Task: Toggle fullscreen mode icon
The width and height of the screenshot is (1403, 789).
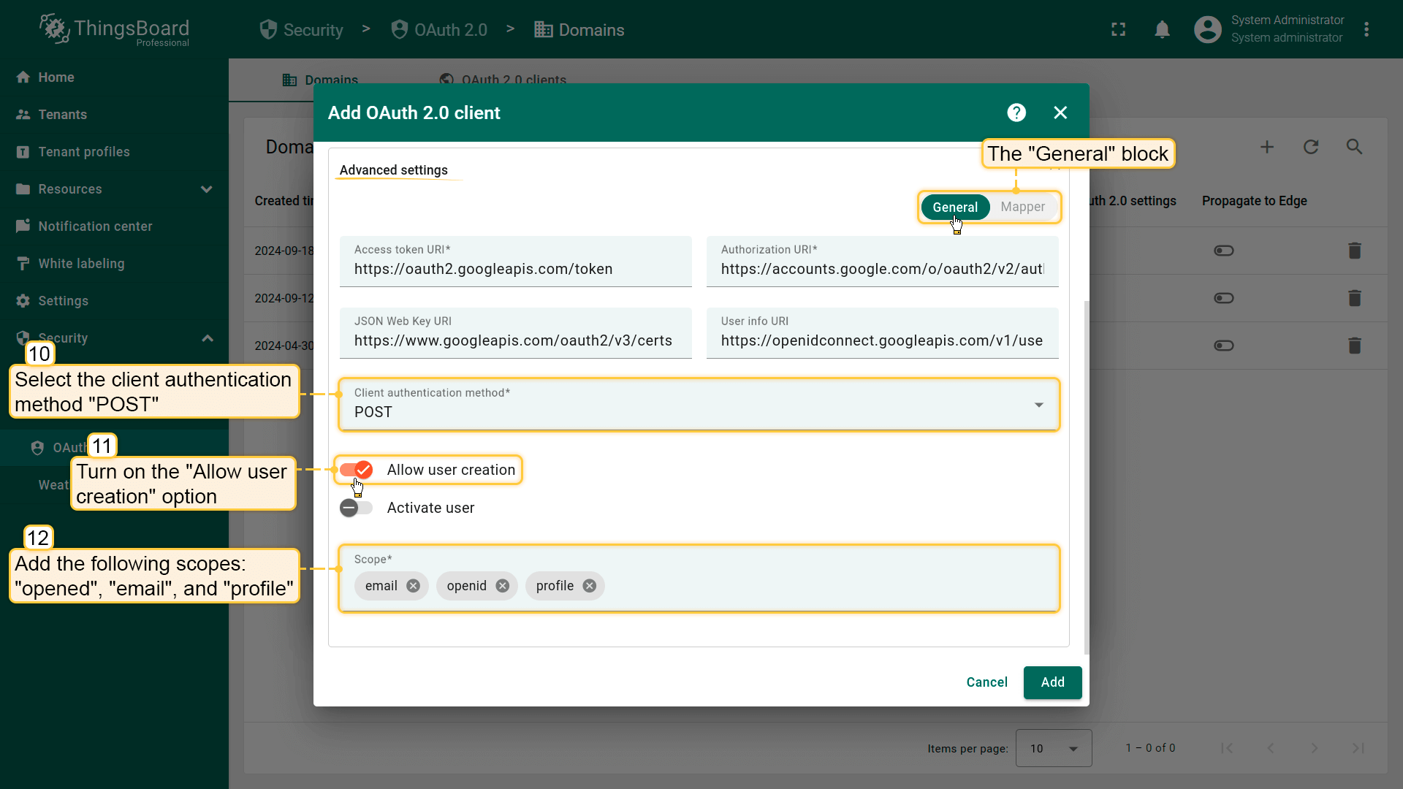Action: (x=1118, y=30)
